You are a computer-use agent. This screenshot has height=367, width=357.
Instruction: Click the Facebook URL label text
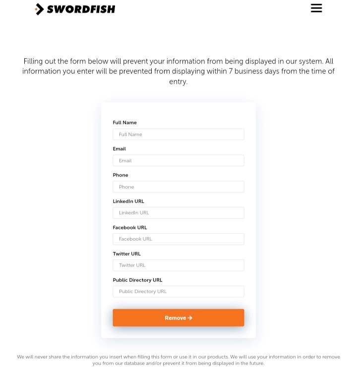[x=130, y=227]
